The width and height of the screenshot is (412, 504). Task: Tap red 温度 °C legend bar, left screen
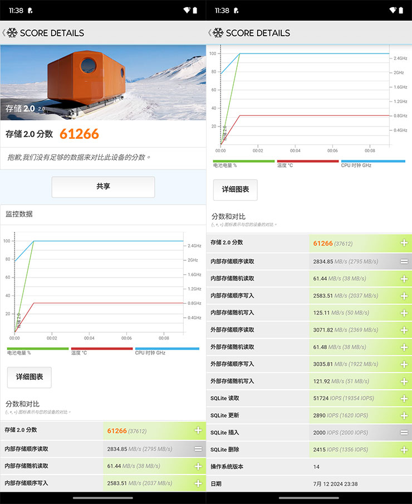102,348
